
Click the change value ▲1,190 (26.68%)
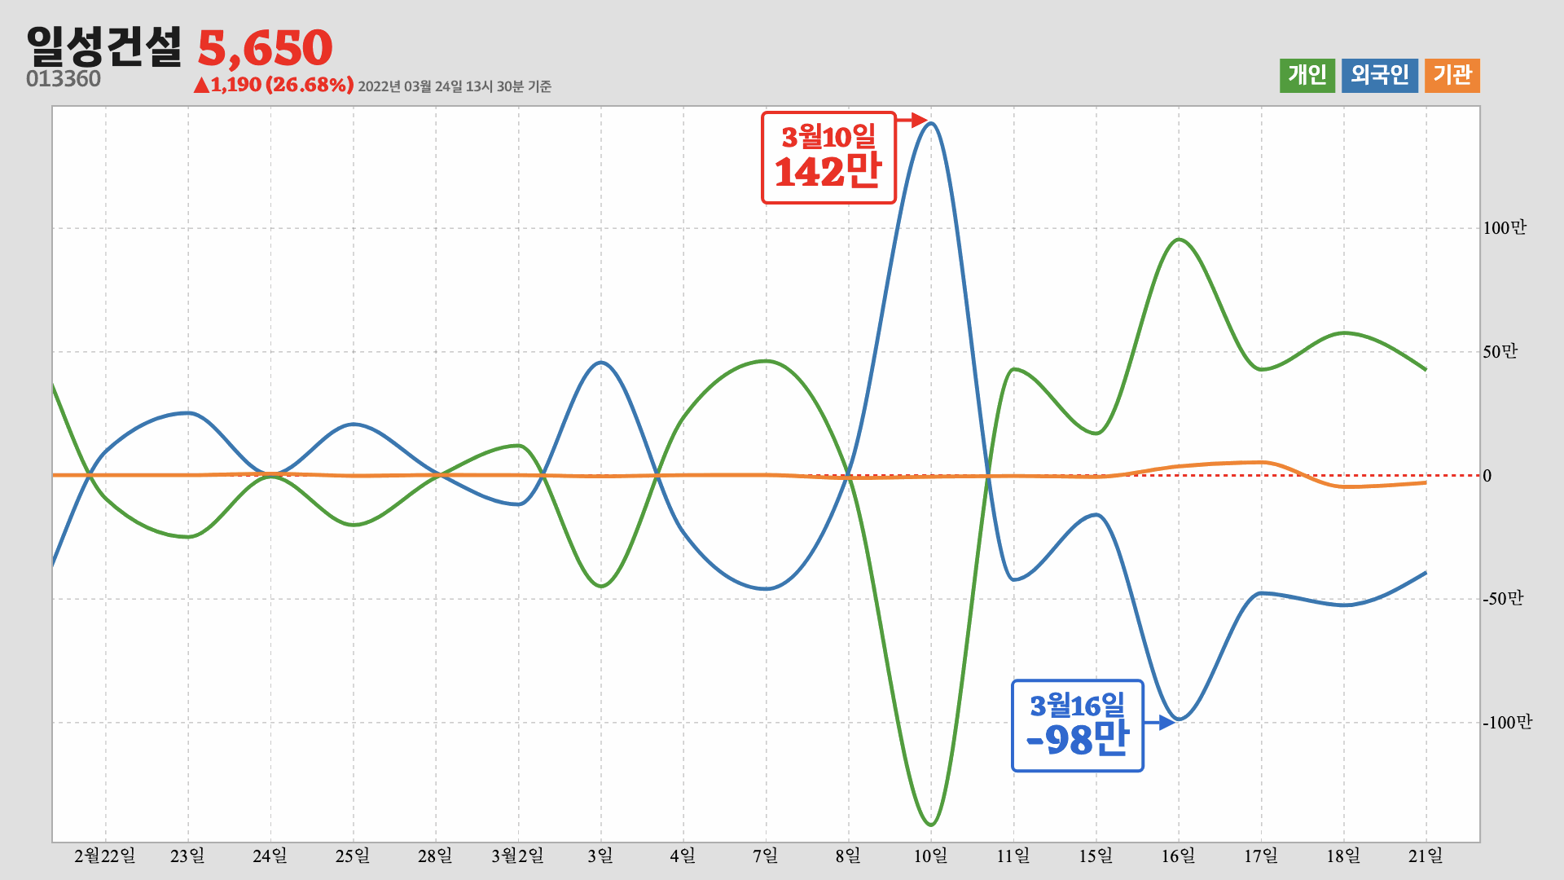[x=274, y=85]
